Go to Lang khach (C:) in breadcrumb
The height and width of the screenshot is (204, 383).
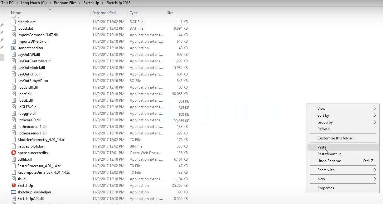(x=34, y=3)
